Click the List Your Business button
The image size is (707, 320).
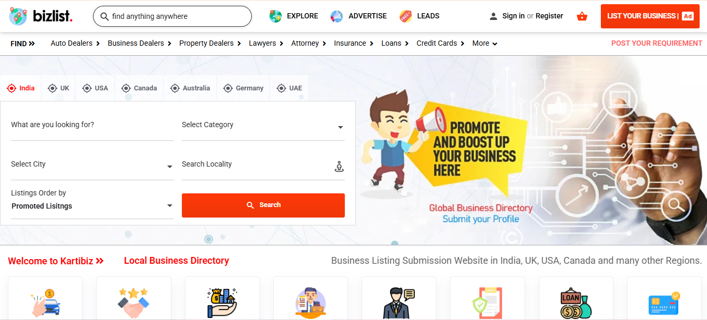coord(650,16)
